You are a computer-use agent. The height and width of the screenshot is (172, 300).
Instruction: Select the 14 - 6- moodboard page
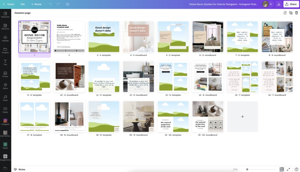(x=208, y=77)
